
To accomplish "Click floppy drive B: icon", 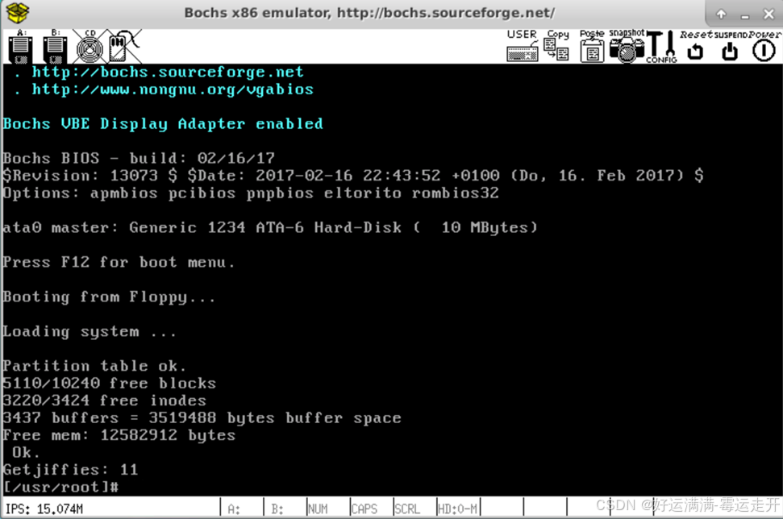I will 55,47.
